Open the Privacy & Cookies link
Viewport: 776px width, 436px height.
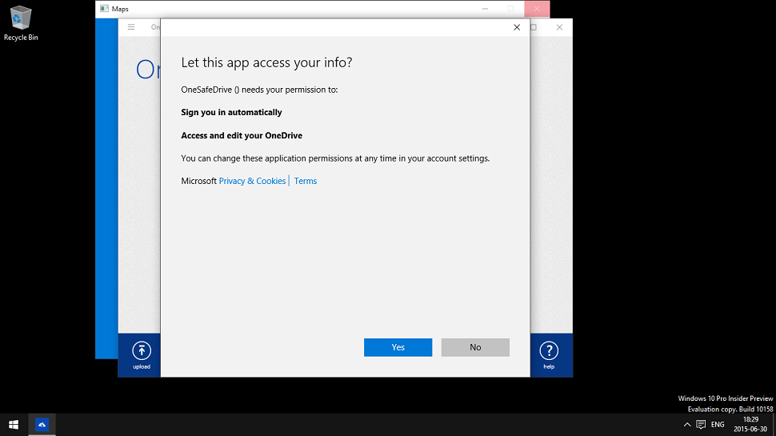[252, 181]
